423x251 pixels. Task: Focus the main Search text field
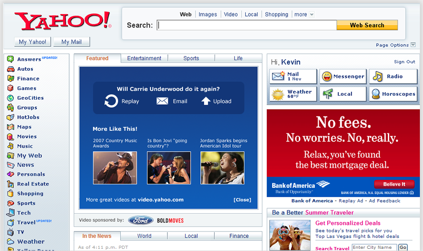(247, 25)
